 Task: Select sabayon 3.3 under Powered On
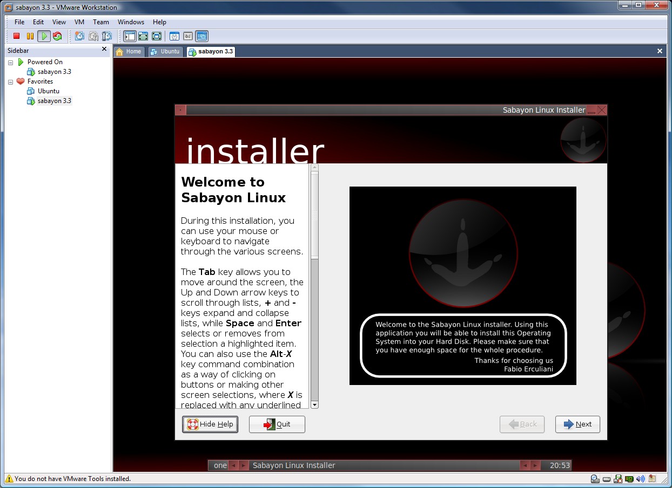coord(54,72)
